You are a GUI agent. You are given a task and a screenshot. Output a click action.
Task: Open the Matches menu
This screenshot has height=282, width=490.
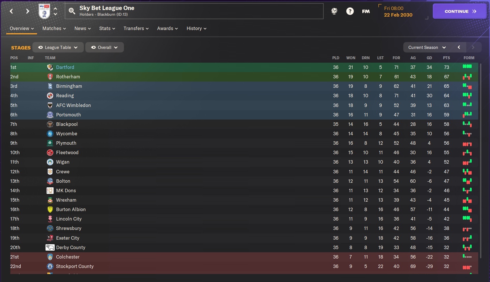click(x=54, y=28)
